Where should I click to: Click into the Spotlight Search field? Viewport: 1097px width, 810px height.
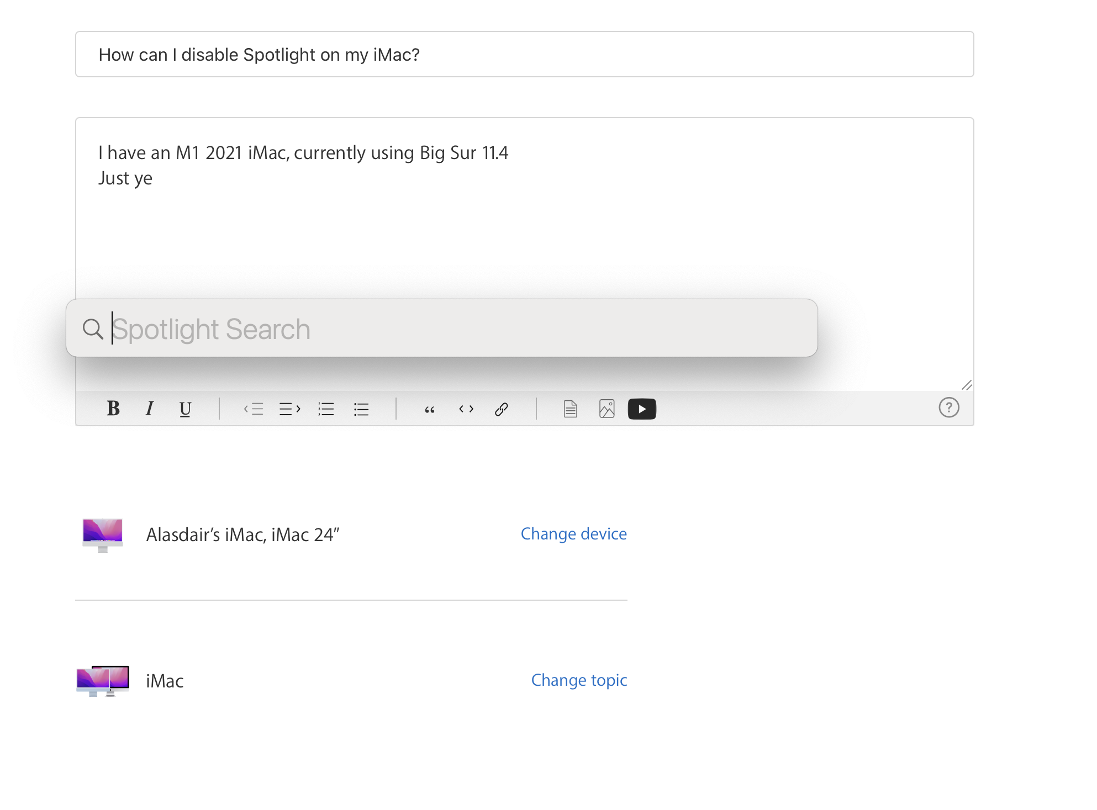453,329
